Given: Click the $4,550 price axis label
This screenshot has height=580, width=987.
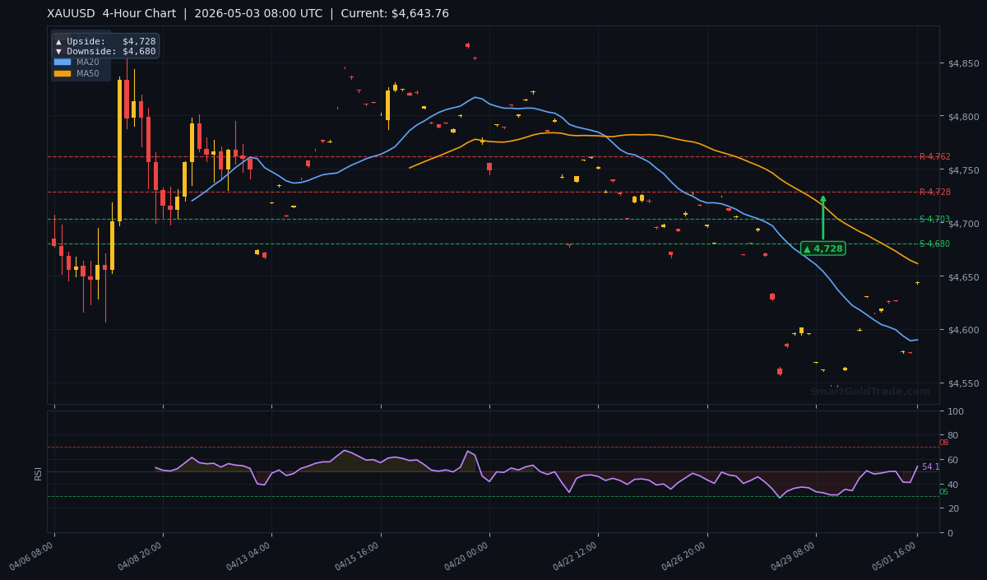Looking at the screenshot, I should coord(963,383).
